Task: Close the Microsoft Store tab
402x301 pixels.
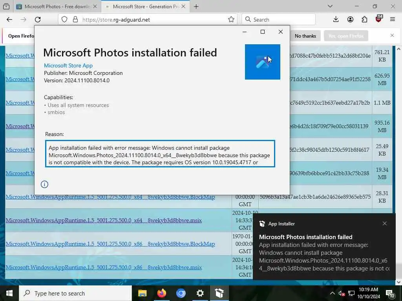Action: coord(183,7)
